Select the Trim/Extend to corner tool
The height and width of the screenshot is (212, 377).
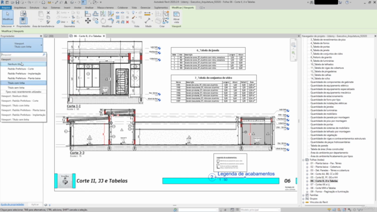tap(111, 21)
